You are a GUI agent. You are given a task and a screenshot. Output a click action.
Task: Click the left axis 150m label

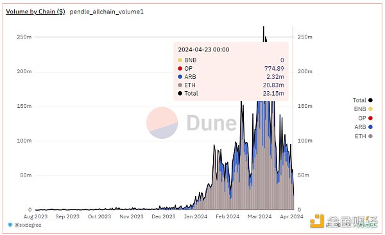tap(24, 106)
